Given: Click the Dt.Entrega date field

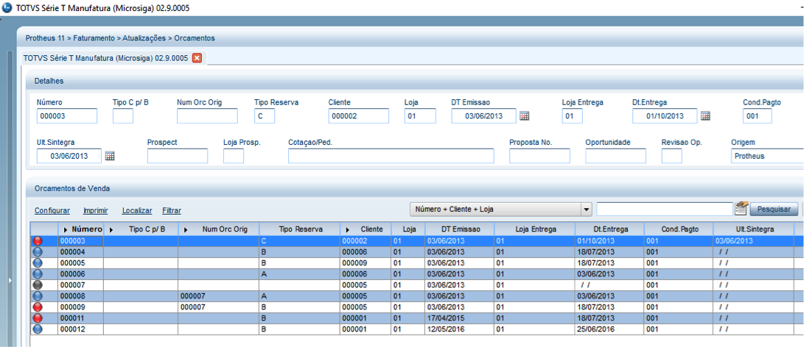Looking at the screenshot, I should pos(665,116).
